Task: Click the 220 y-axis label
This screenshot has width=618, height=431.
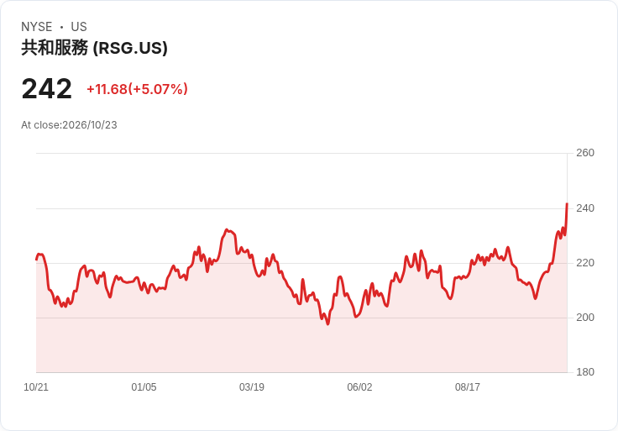Action: (585, 263)
